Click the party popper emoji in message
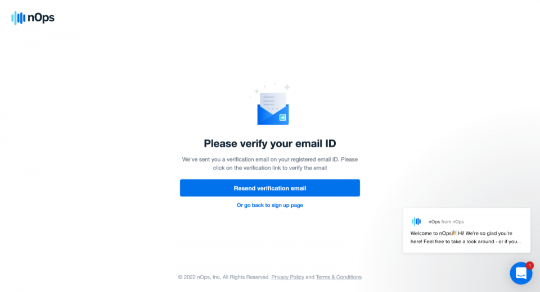540x292 pixels. tap(454, 233)
